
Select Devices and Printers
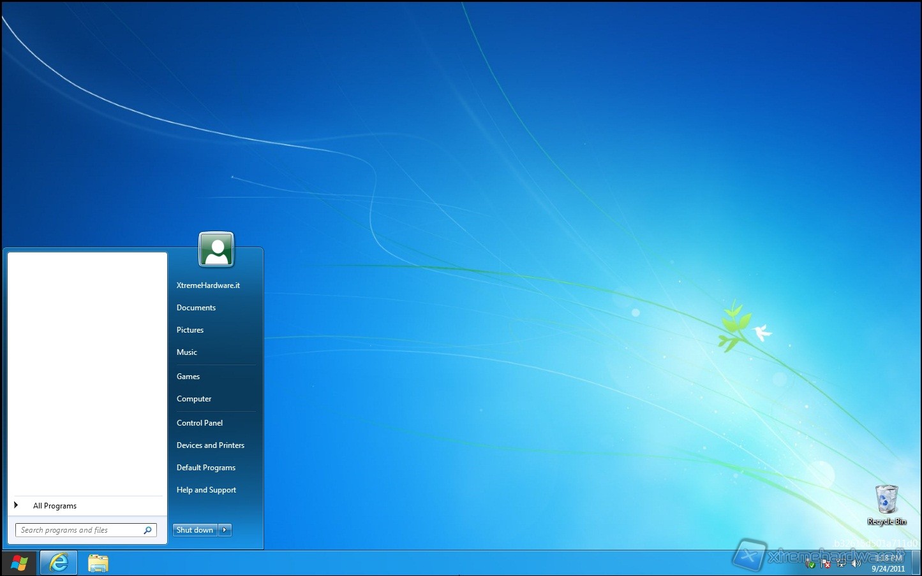pos(211,445)
